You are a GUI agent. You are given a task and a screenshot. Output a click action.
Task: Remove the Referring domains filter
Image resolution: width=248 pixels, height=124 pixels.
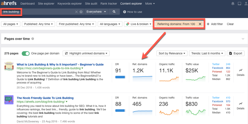click(x=200, y=24)
